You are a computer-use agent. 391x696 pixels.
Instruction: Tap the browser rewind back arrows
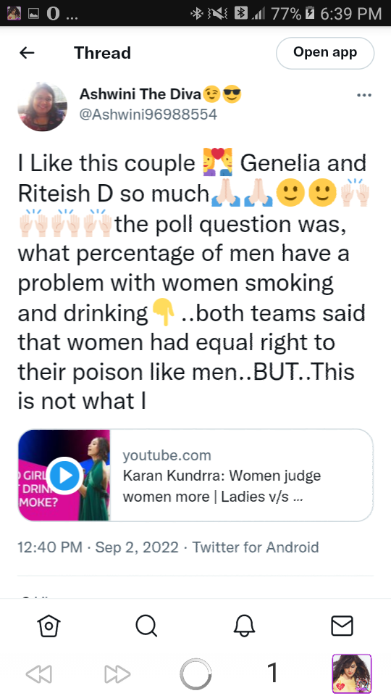tap(39, 675)
